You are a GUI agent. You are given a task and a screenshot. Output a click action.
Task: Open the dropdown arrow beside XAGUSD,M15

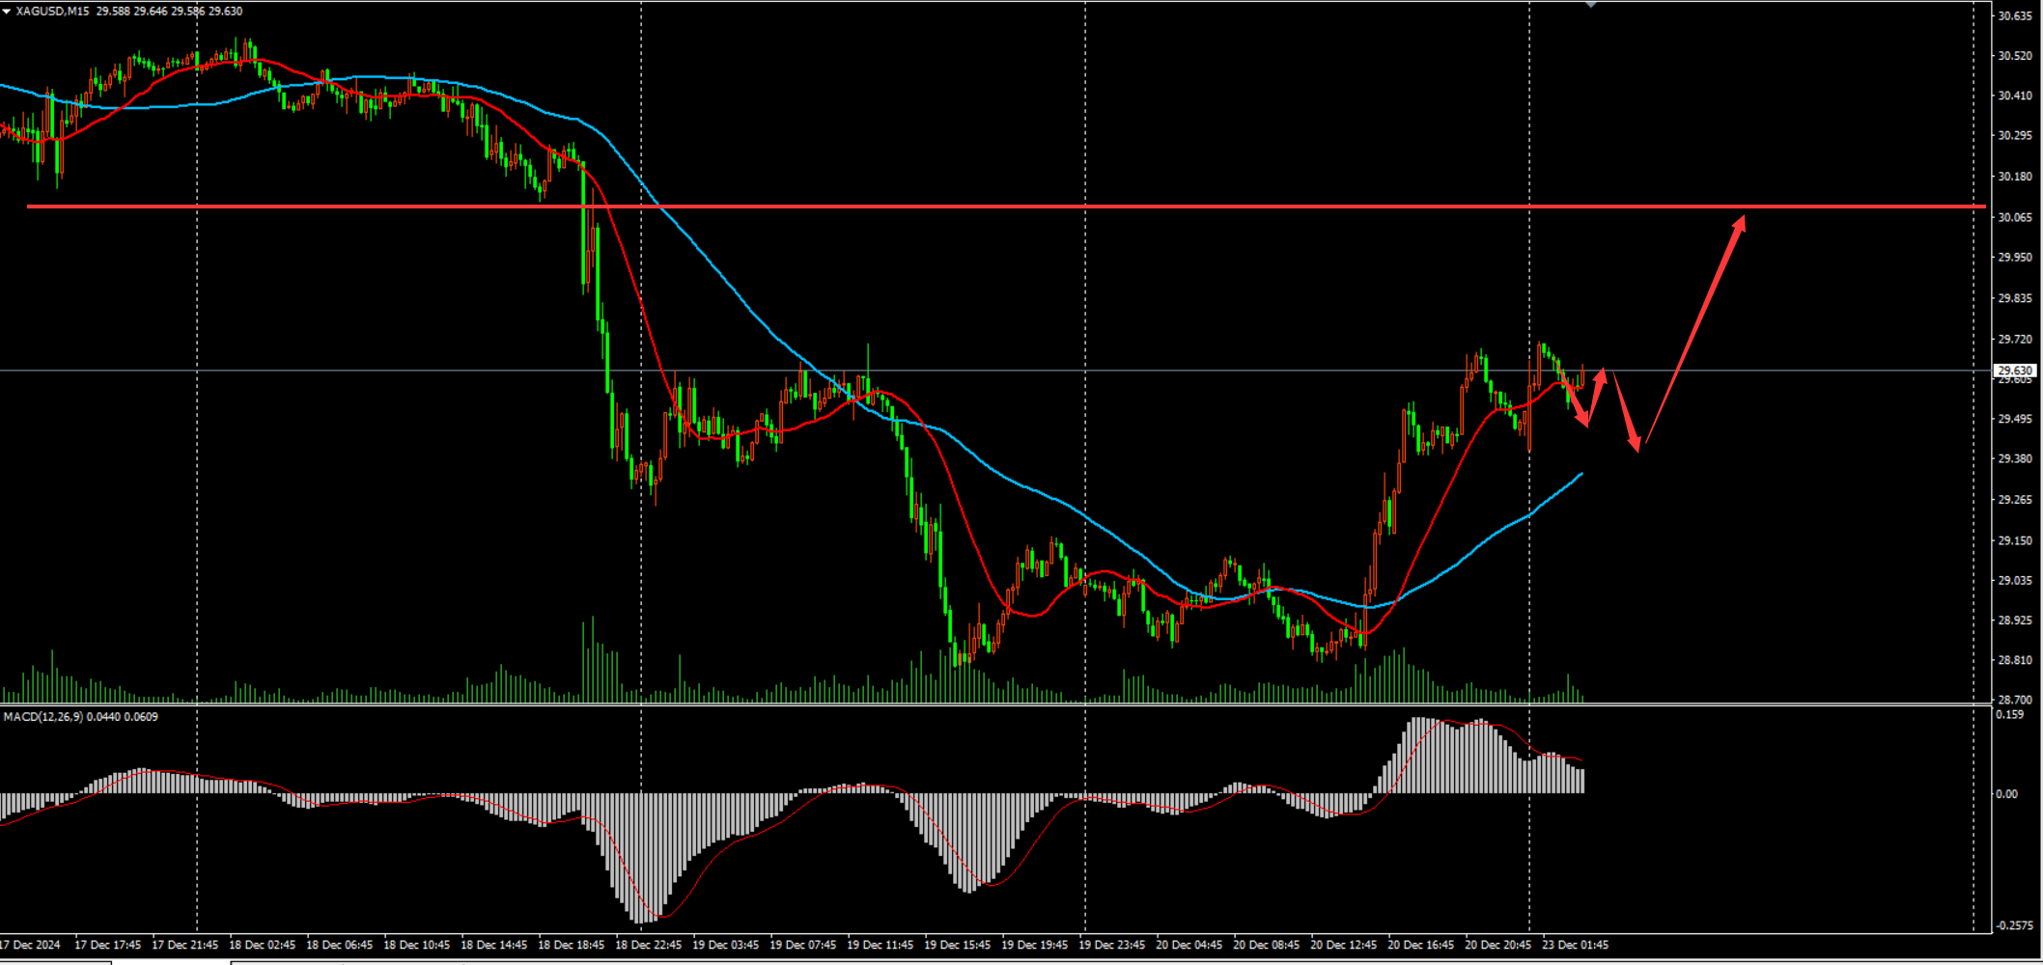tap(7, 12)
